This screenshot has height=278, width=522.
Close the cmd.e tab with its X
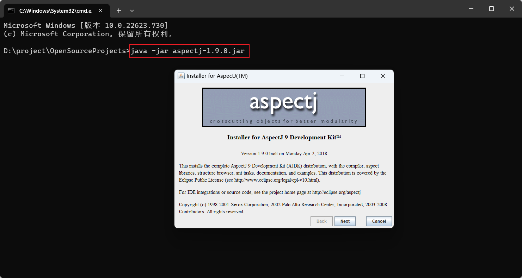pos(100,11)
